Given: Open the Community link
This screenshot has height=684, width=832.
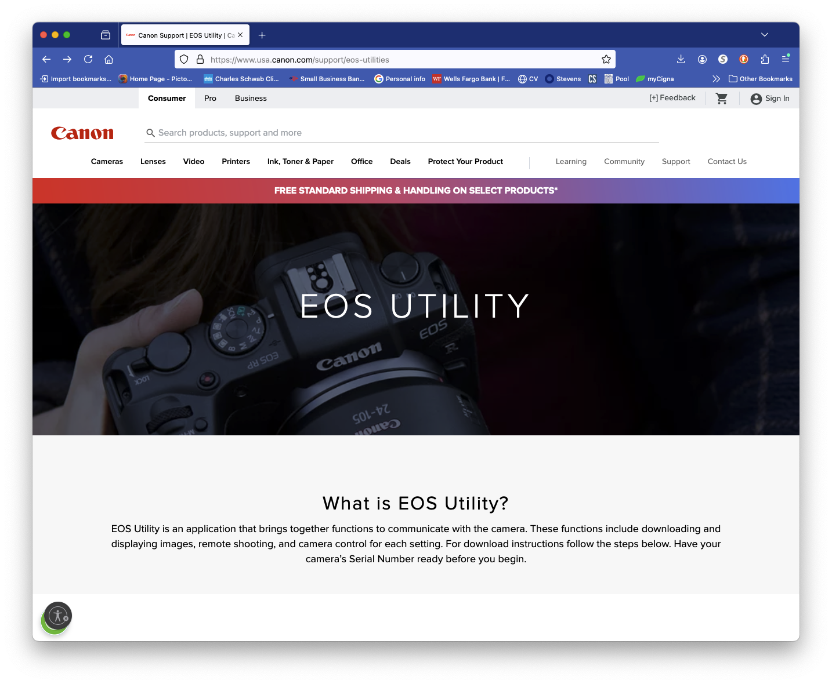Looking at the screenshot, I should point(624,162).
